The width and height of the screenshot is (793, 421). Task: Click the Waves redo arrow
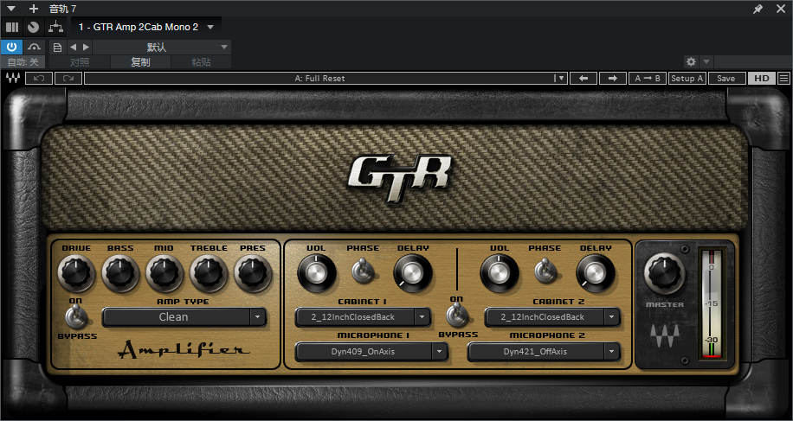68,79
